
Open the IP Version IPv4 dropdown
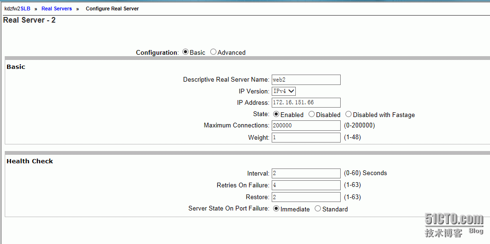tap(284, 91)
